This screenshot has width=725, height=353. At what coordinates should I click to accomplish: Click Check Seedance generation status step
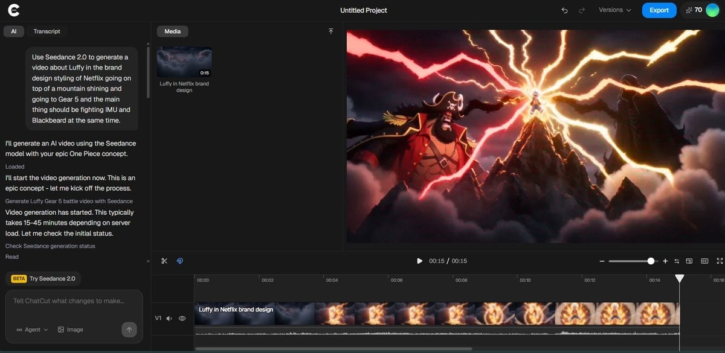[x=50, y=246]
